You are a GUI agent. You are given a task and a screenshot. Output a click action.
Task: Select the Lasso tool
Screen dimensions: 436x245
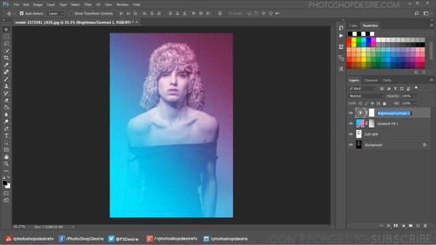pyautogui.click(x=6, y=44)
